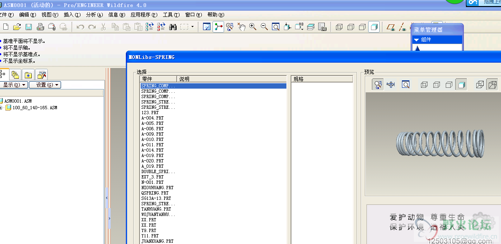
Task: Open the 编辑 menu
Action: click(27, 15)
